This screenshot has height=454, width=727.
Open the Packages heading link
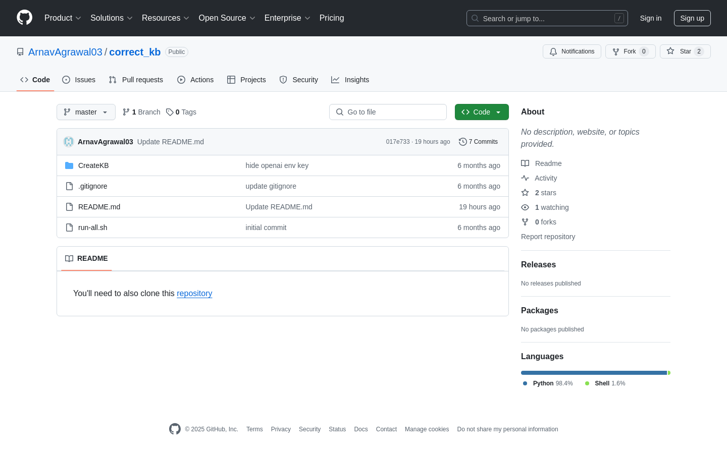(x=540, y=310)
